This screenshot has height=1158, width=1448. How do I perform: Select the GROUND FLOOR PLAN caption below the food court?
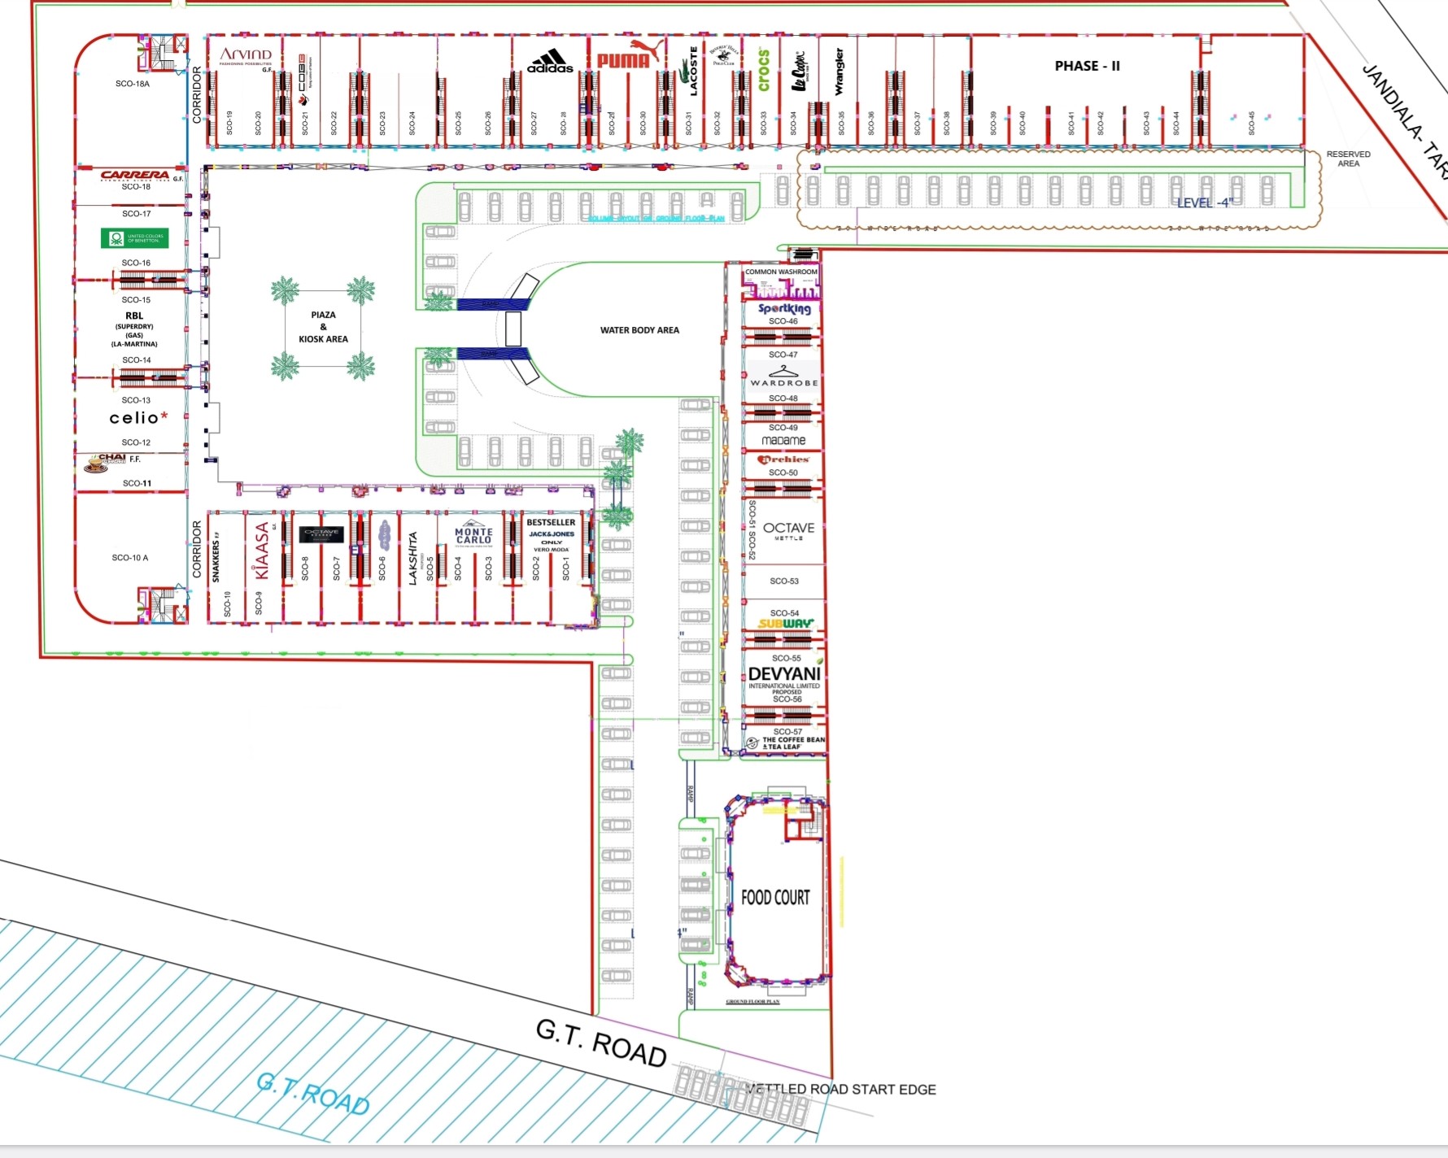tap(752, 1002)
